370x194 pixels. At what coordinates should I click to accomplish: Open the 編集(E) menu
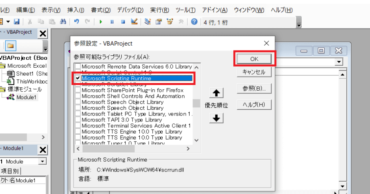[x=25, y=10]
